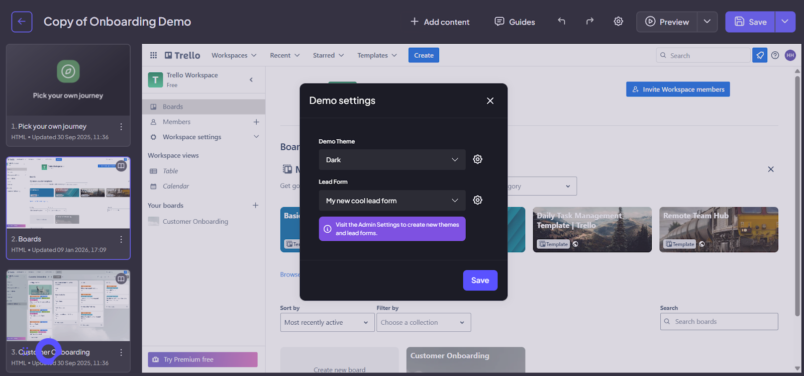Open Sort by Most recently active dropdown

click(328, 322)
